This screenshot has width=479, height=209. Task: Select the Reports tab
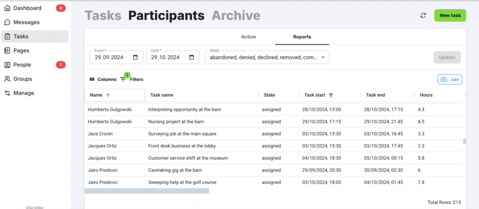[302, 37]
